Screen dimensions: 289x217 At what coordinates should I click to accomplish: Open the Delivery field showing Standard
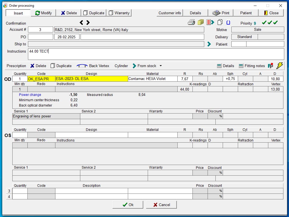[244, 37]
